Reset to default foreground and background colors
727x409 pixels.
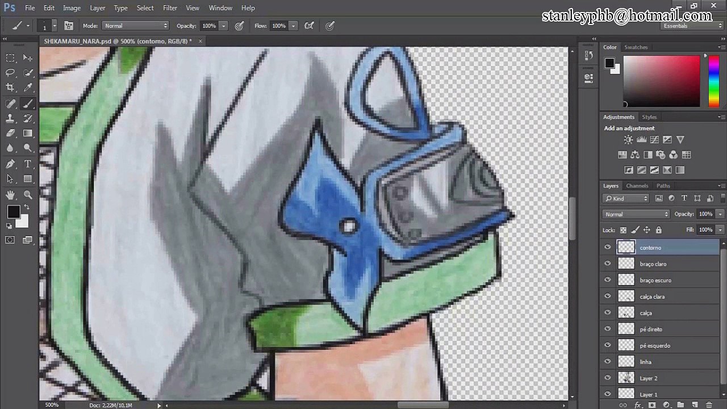pyautogui.click(x=9, y=226)
